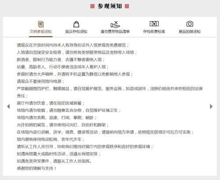Screen dimensions: 220x180
Task: Click the 参观须知 page heading
Action: (110, 6)
